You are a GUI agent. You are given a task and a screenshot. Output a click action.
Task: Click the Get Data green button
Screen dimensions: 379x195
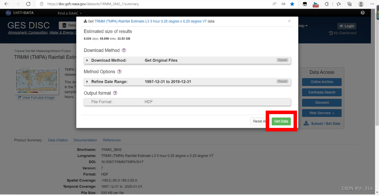tap(281, 121)
